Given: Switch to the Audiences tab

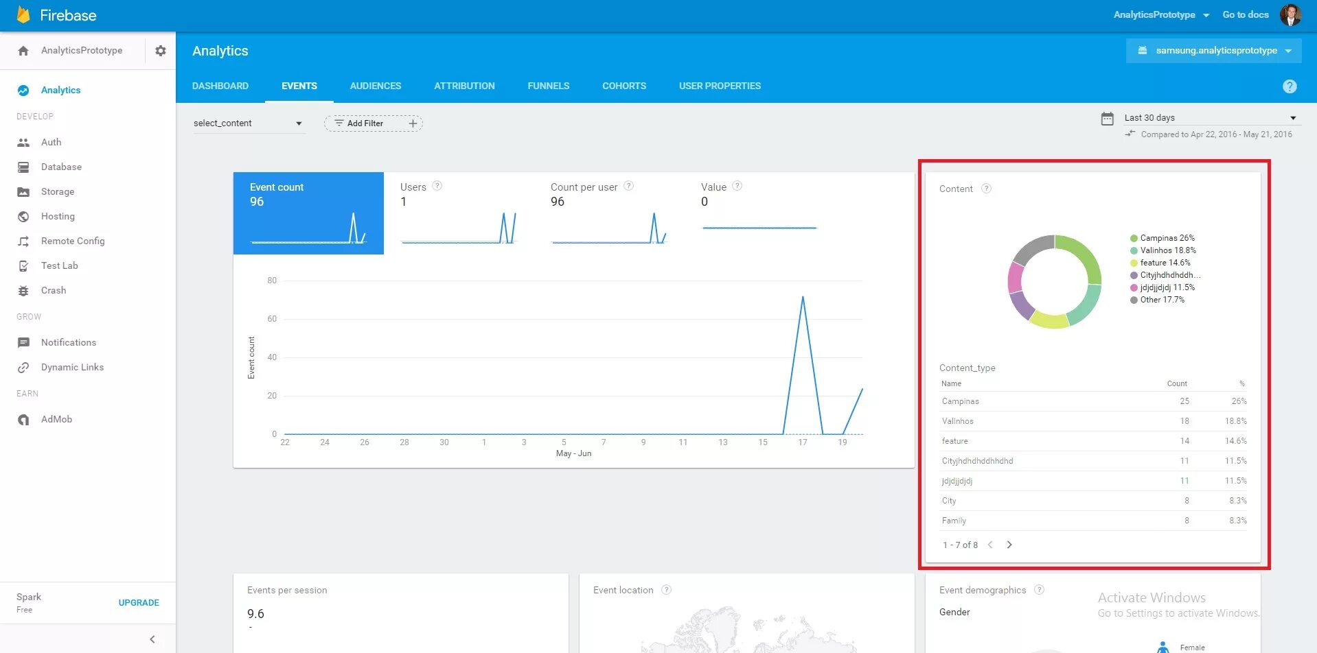Looking at the screenshot, I should (x=376, y=86).
